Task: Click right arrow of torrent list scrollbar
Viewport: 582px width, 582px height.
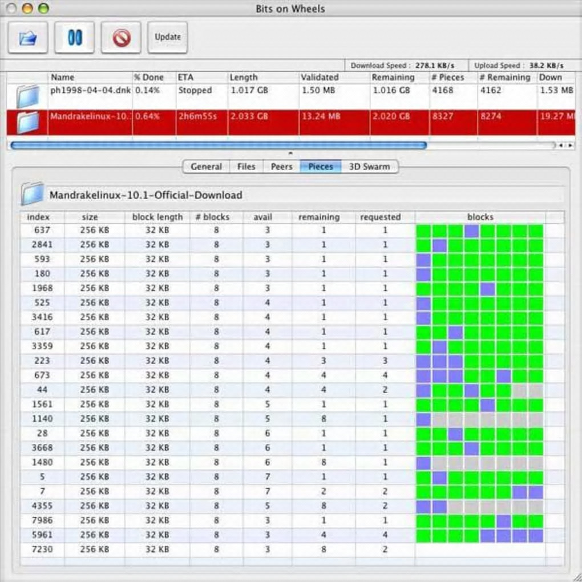Action: (x=570, y=145)
